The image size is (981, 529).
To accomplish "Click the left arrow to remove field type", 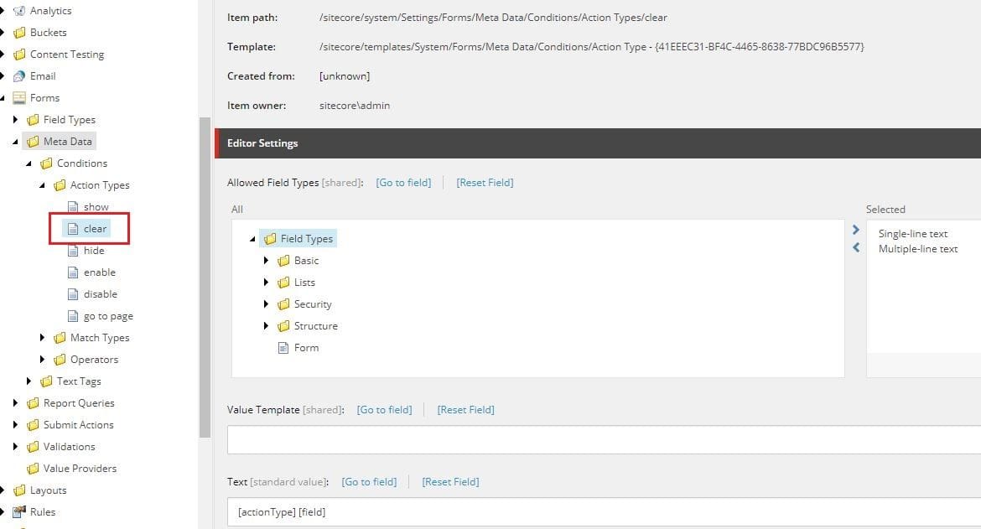I will click(854, 247).
